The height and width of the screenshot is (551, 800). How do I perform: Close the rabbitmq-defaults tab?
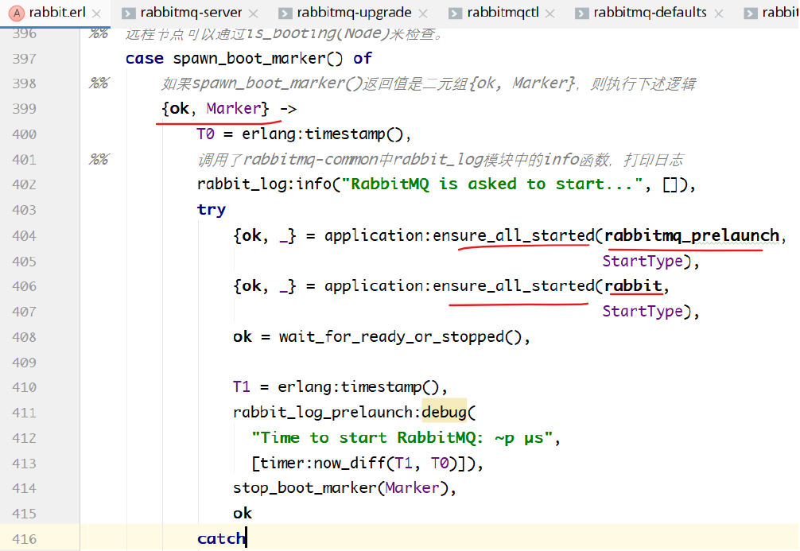tap(720, 14)
